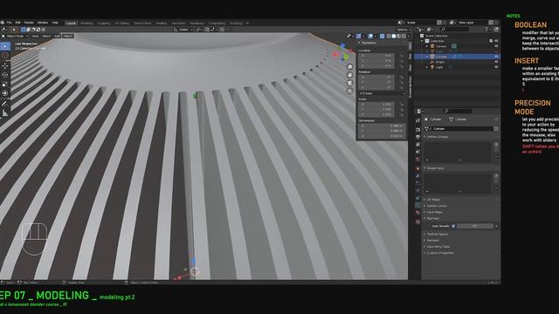The width and height of the screenshot is (559, 314).
Task: Hide the Cylinder object in outliner
Action: pyautogui.click(x=496, y=57)
